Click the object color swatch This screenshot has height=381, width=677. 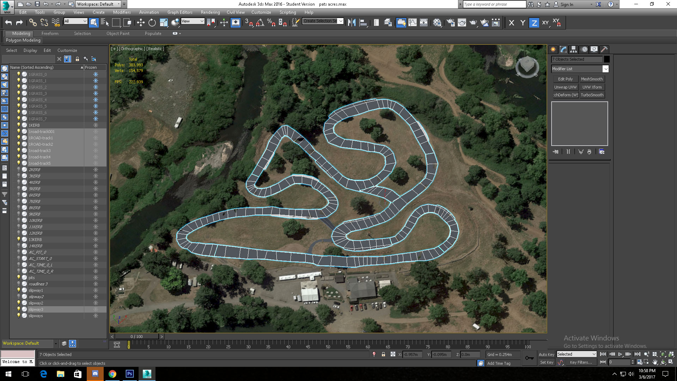tap(606, 59)
